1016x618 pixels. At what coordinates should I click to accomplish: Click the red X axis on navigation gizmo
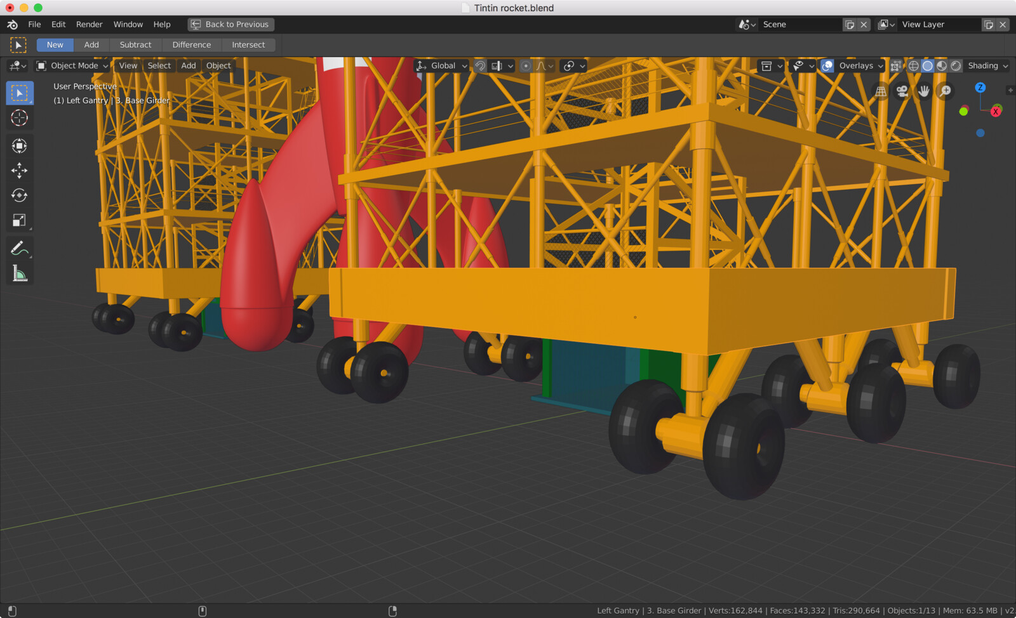point(996,112)
